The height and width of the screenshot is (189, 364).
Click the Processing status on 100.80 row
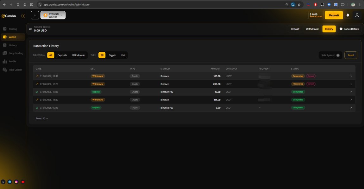[x=298, y=76]
